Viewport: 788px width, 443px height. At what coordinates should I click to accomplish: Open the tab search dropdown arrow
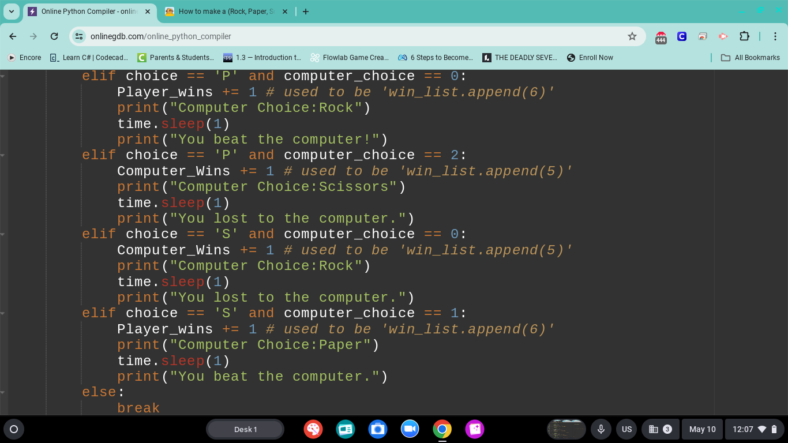pos(12,12)
